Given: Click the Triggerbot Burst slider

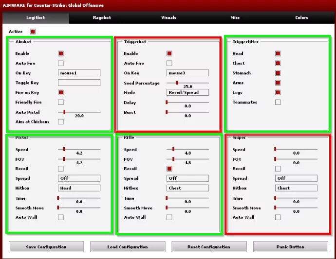Looking at the screenshot, I should [x=187, y=112].
